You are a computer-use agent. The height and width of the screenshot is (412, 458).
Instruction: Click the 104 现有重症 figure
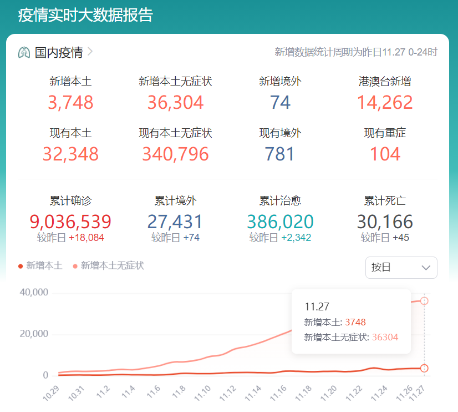(x=385, y=154)
